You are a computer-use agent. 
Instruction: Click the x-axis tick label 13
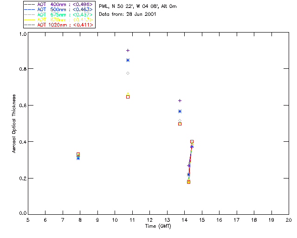pyautogui.click(x=167, y=220)
